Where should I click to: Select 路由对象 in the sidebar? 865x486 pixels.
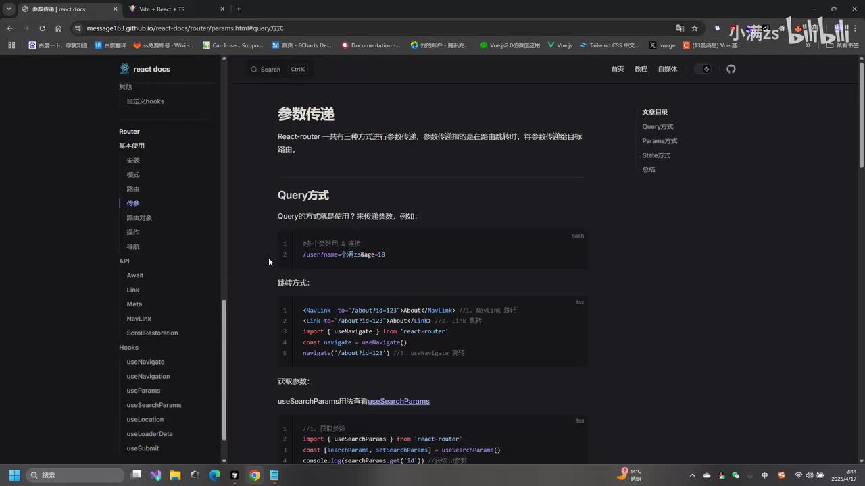[x=139, y=218]
